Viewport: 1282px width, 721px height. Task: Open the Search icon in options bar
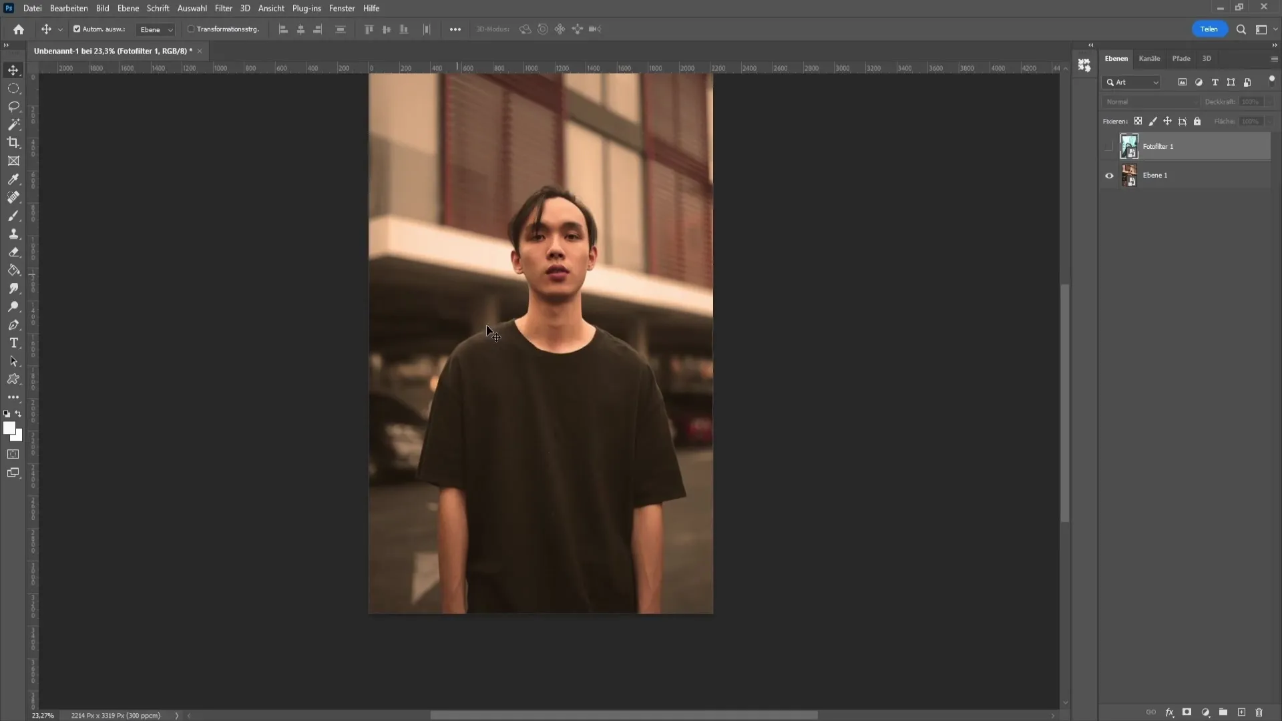point(1241,29)
